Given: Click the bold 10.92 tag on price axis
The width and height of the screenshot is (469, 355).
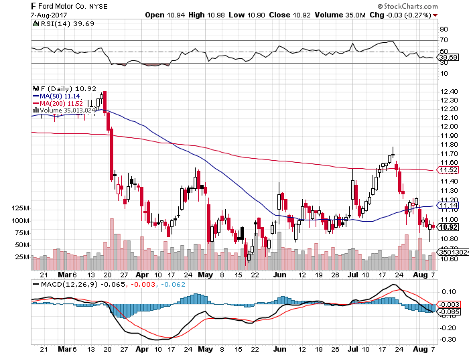Looking at the screenshot, I should pos(448,227).
